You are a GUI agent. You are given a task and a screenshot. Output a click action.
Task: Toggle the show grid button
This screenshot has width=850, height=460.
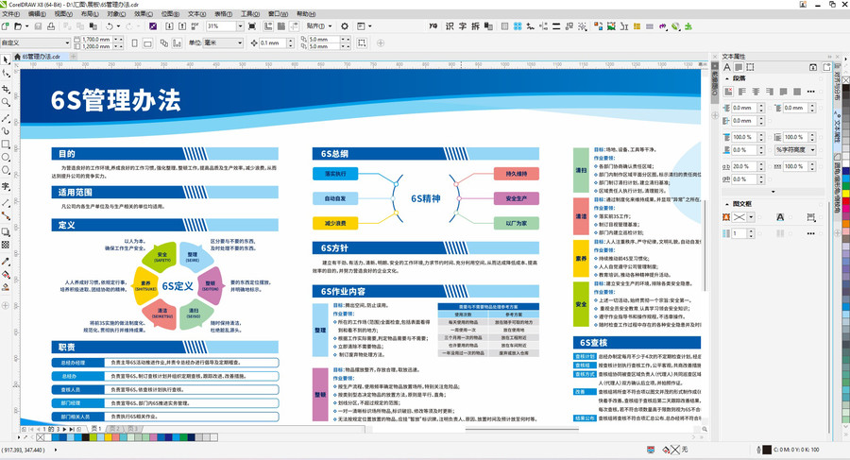[281, 26]
